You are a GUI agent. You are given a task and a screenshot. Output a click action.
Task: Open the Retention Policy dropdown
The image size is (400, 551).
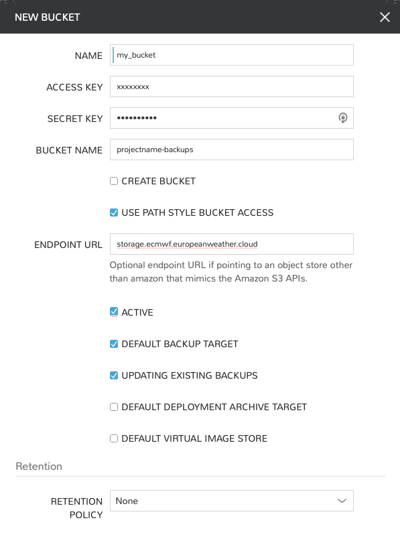231,501
